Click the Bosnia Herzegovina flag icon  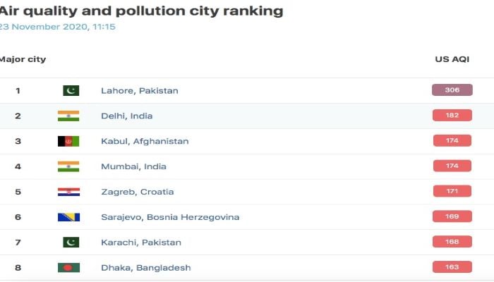point(68,217)
